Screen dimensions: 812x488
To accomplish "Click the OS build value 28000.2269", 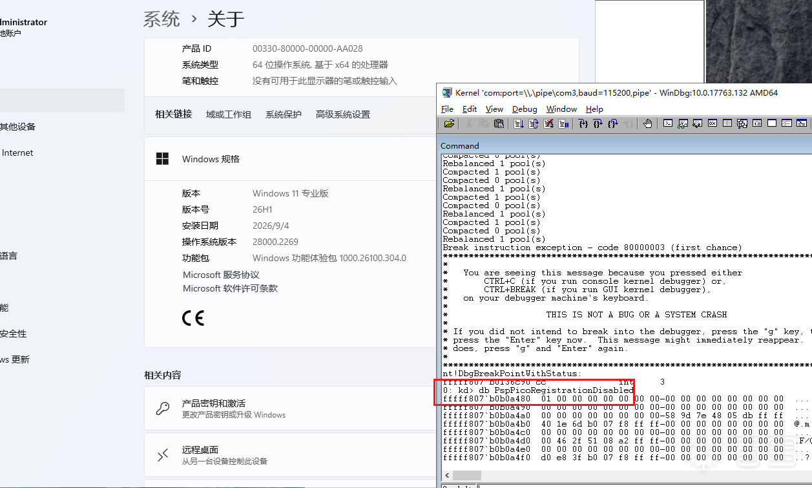I will [x=275, y=242].
